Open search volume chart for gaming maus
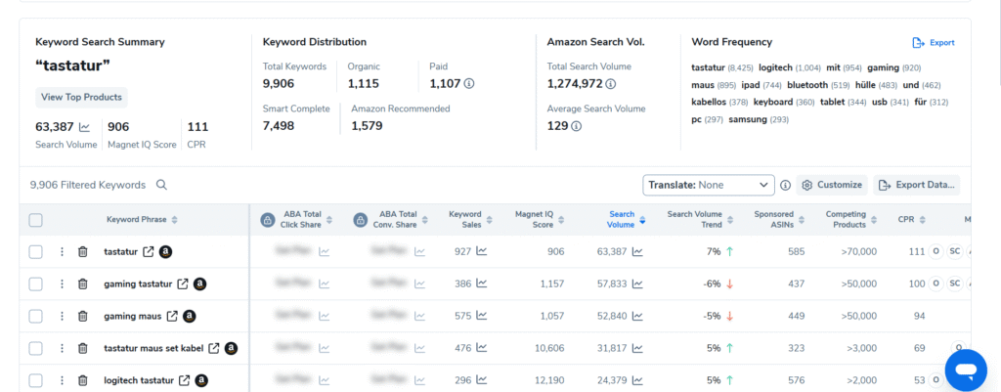The height and width of the screenshot is (392, 1001). tap(637, 316)
